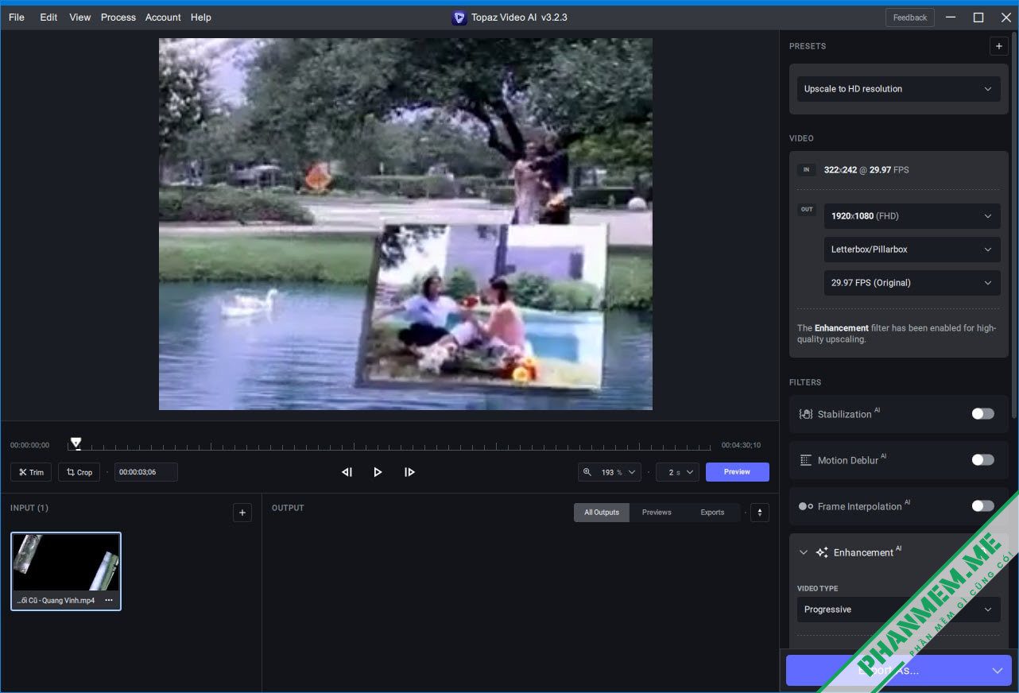Click the Preview button
The width and height of the screenshot is (1019, 693).
[737, 472]
